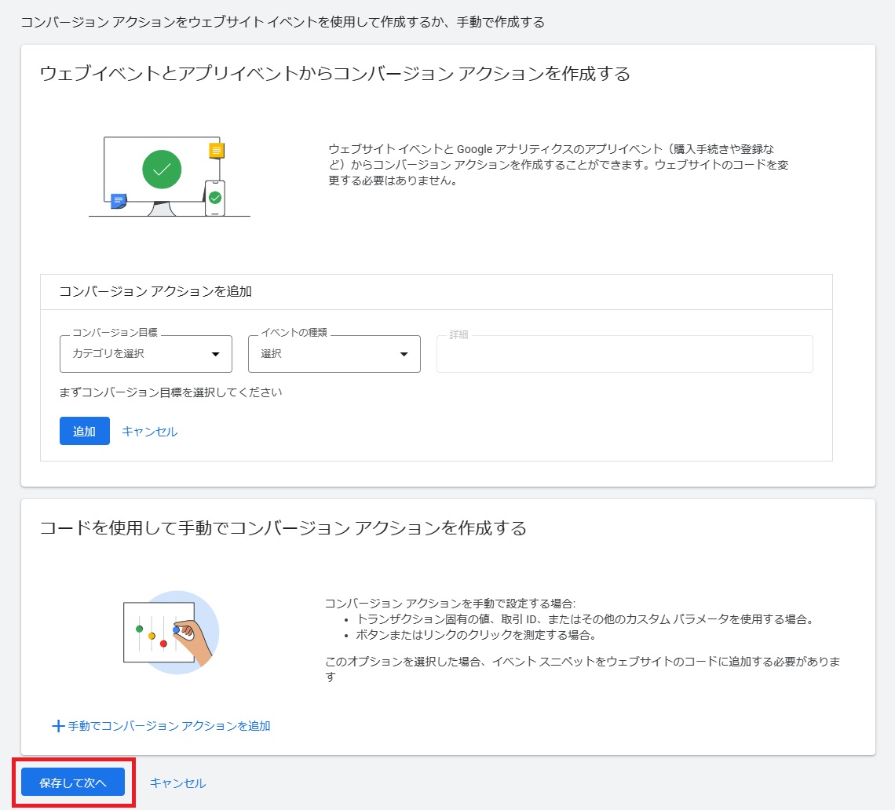Click the plus icon beside 手動でコンバージョン アクションを追加
The width and height of the screenshot is (895, 810).
[x=59, y=725]
